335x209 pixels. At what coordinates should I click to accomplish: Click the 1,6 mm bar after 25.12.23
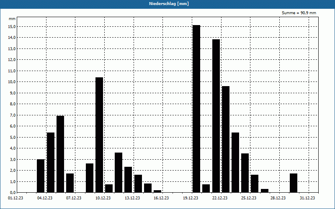pyautogui.click(x=255, y=184)
